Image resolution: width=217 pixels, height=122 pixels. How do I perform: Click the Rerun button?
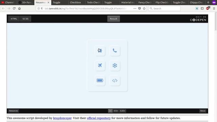coord(203,111)
